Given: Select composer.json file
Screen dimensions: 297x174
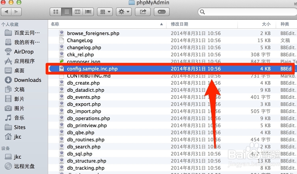Looking at the screenshot, I should click(83, 61).
